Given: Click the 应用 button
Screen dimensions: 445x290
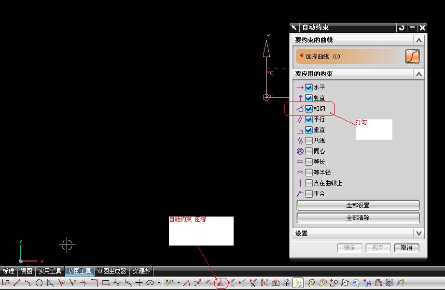Looking at the screenshot, I should [378, 248].
